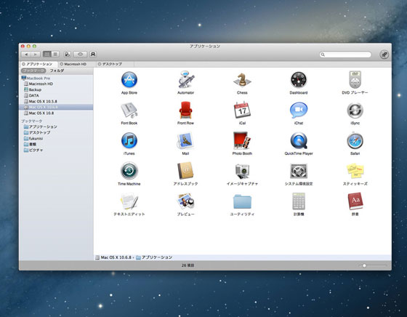Image resolution: width=407 pixels, height=317 pixels.
Task: Open the Safari compass icon
Action: click(x=355, y=140)
